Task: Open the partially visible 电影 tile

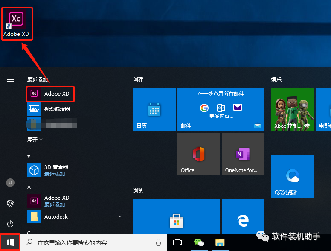Action: point(323,110)
